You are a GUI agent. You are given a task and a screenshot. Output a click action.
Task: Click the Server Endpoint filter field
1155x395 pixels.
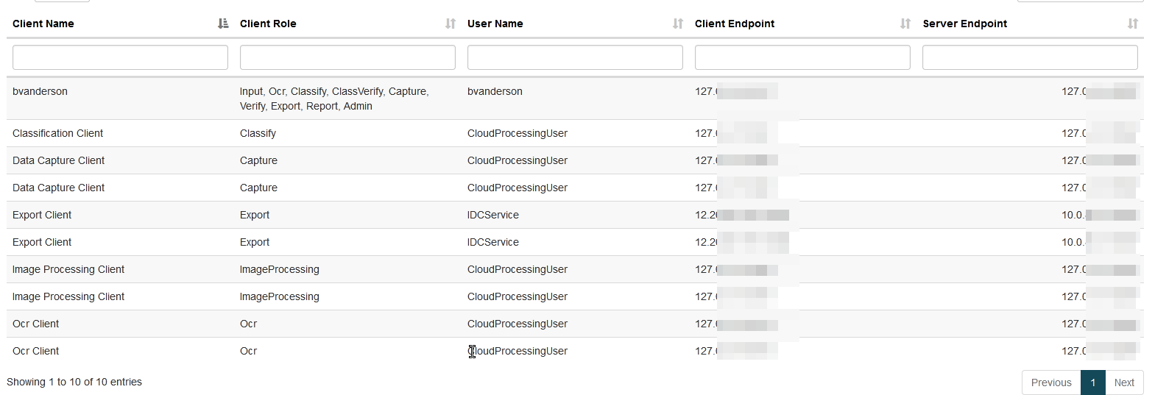pyautogui.click(x=1030, y=57)
